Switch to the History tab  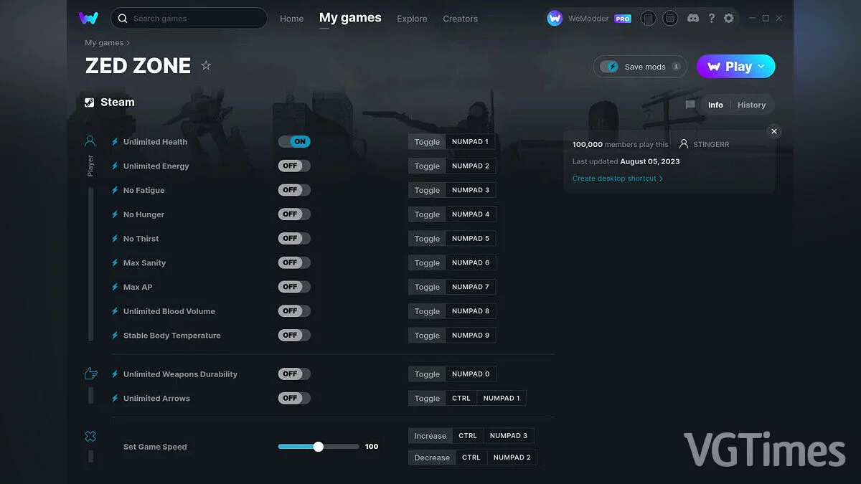click(x=751, y=105)
